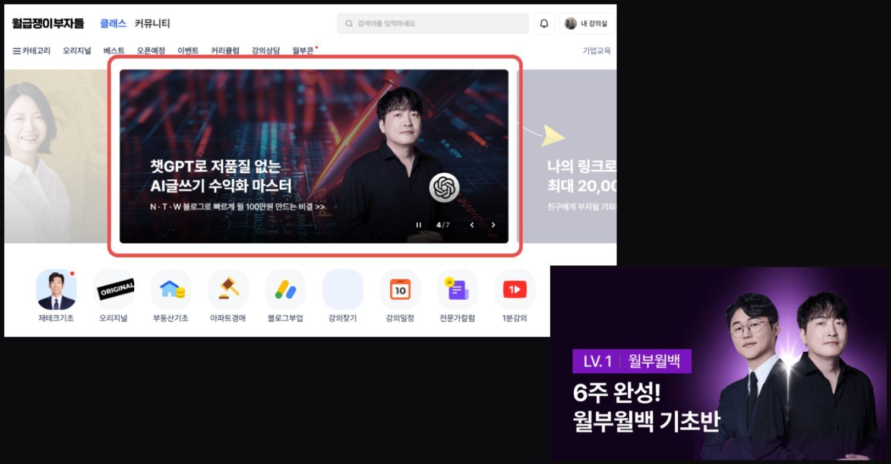Image resolution: width=891 pixels, height=464 pixels.
Task: Open the 재테크기초 shortcut icon
Action: pos(56,290)
